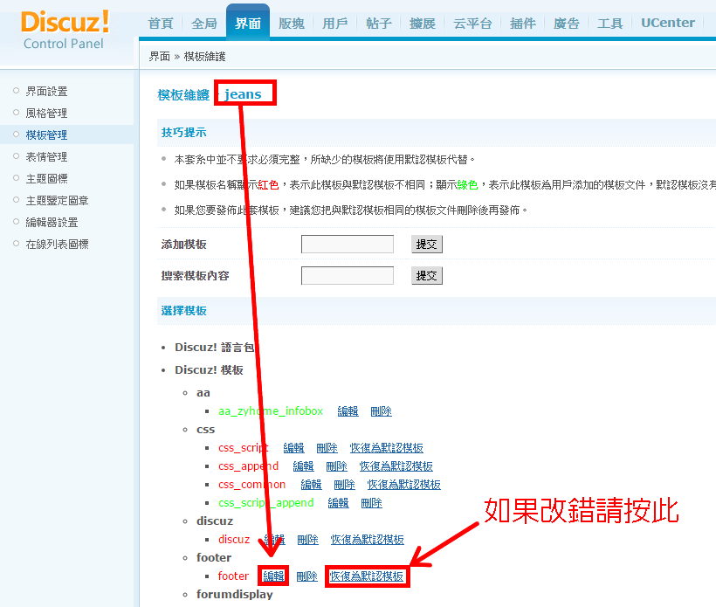Go to 主題圖標 in the sidebar

[46, 178]
